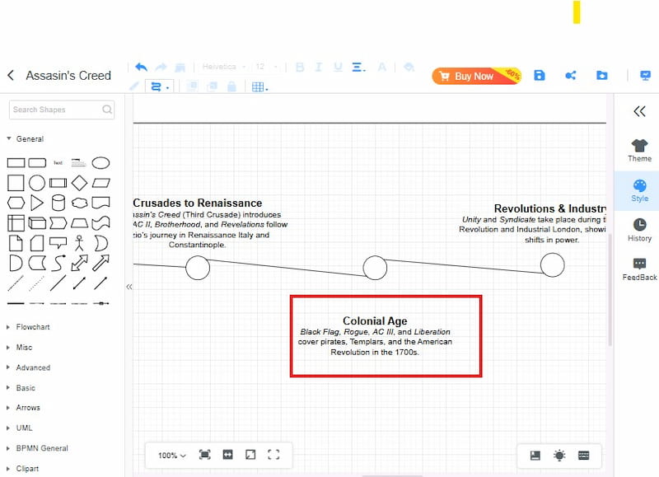Open the History tab
The width and height of the screenshot is (659, 477).
pyautogui.click(x=639, y=230)
